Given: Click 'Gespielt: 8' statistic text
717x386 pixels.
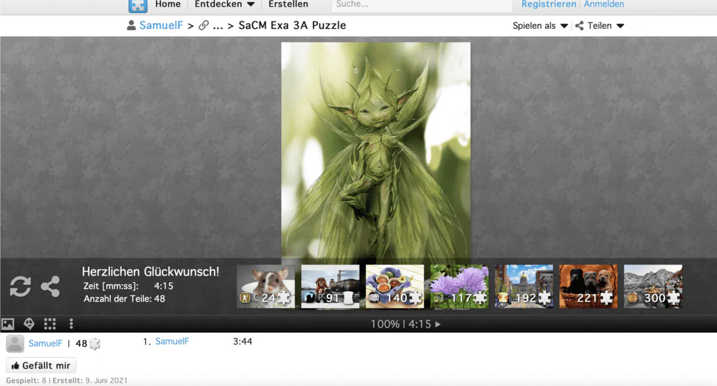Looking at the screenshot, I should pos(26,381).
